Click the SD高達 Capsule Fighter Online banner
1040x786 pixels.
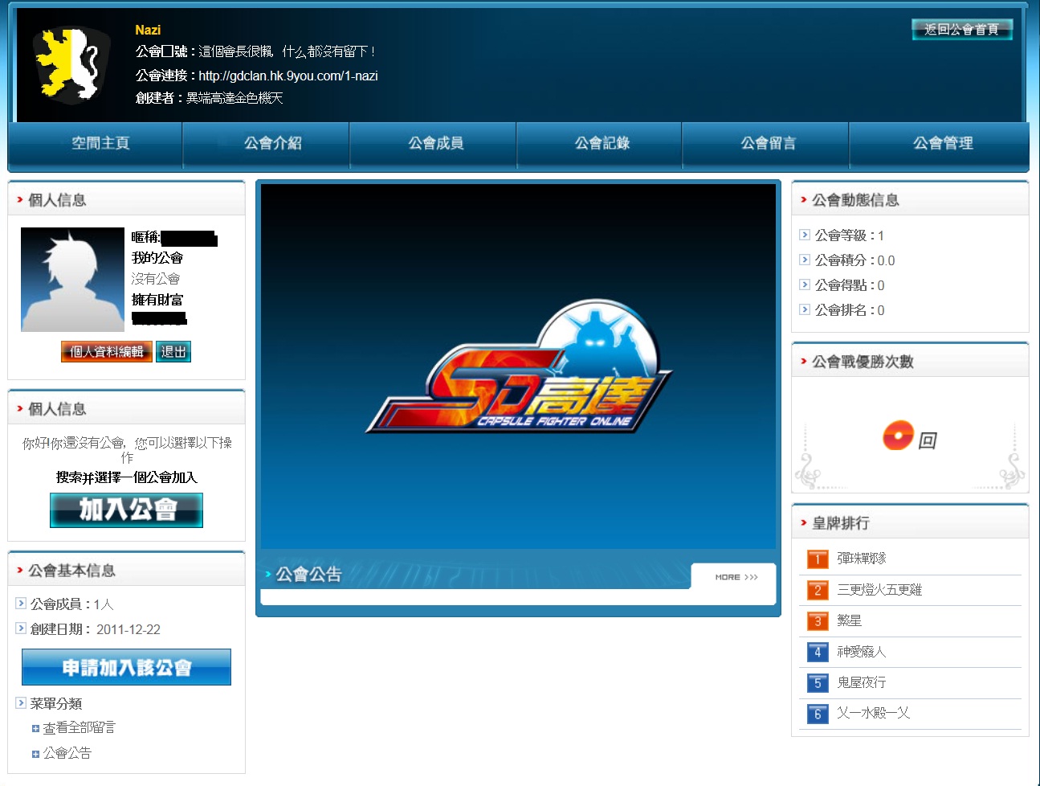519,367
